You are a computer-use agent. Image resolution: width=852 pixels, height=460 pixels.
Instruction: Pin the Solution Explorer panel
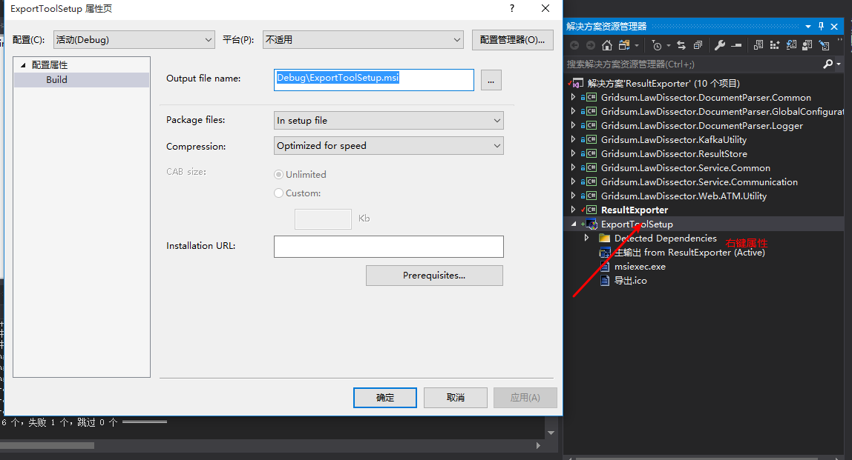click(x=822, y=26)
